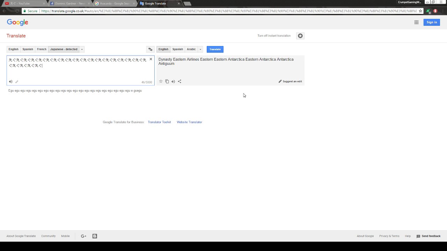Click the translated output text
The image size is (447, 251).
pyautogui.click(x=226, y=61)
